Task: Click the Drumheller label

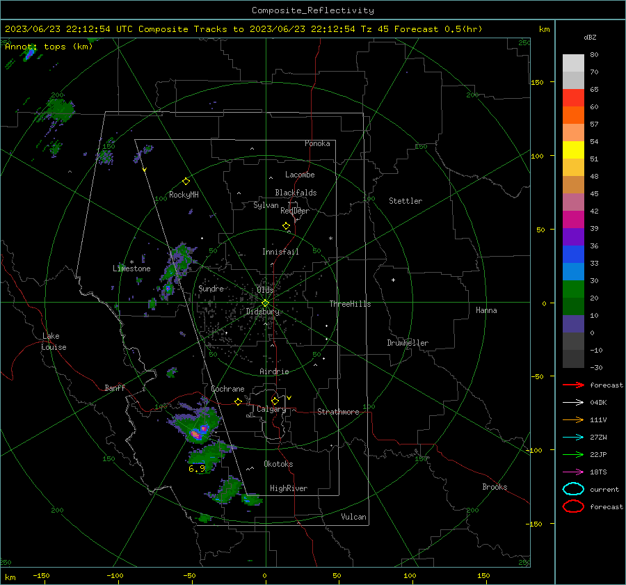Action: [x=408, y=343]
